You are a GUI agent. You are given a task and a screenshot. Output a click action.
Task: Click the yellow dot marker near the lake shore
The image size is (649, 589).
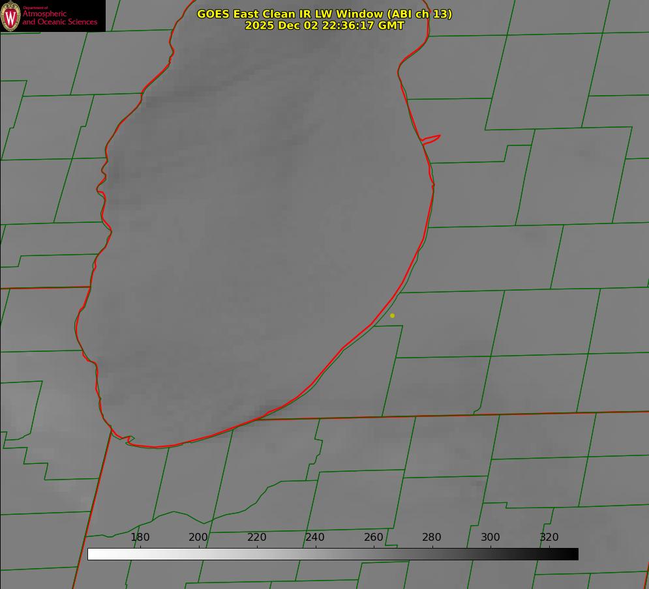point(393,315)
